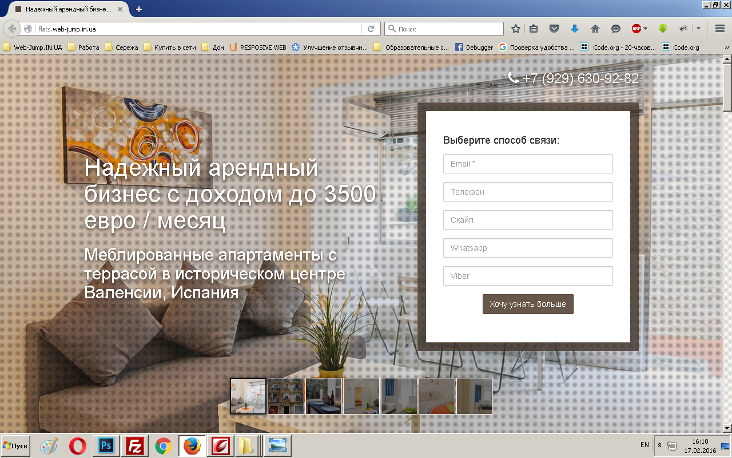Show bookmarks list icon in toolbar
The height and width of the screenshot is (458, 732).
click(x=534, y=29)
